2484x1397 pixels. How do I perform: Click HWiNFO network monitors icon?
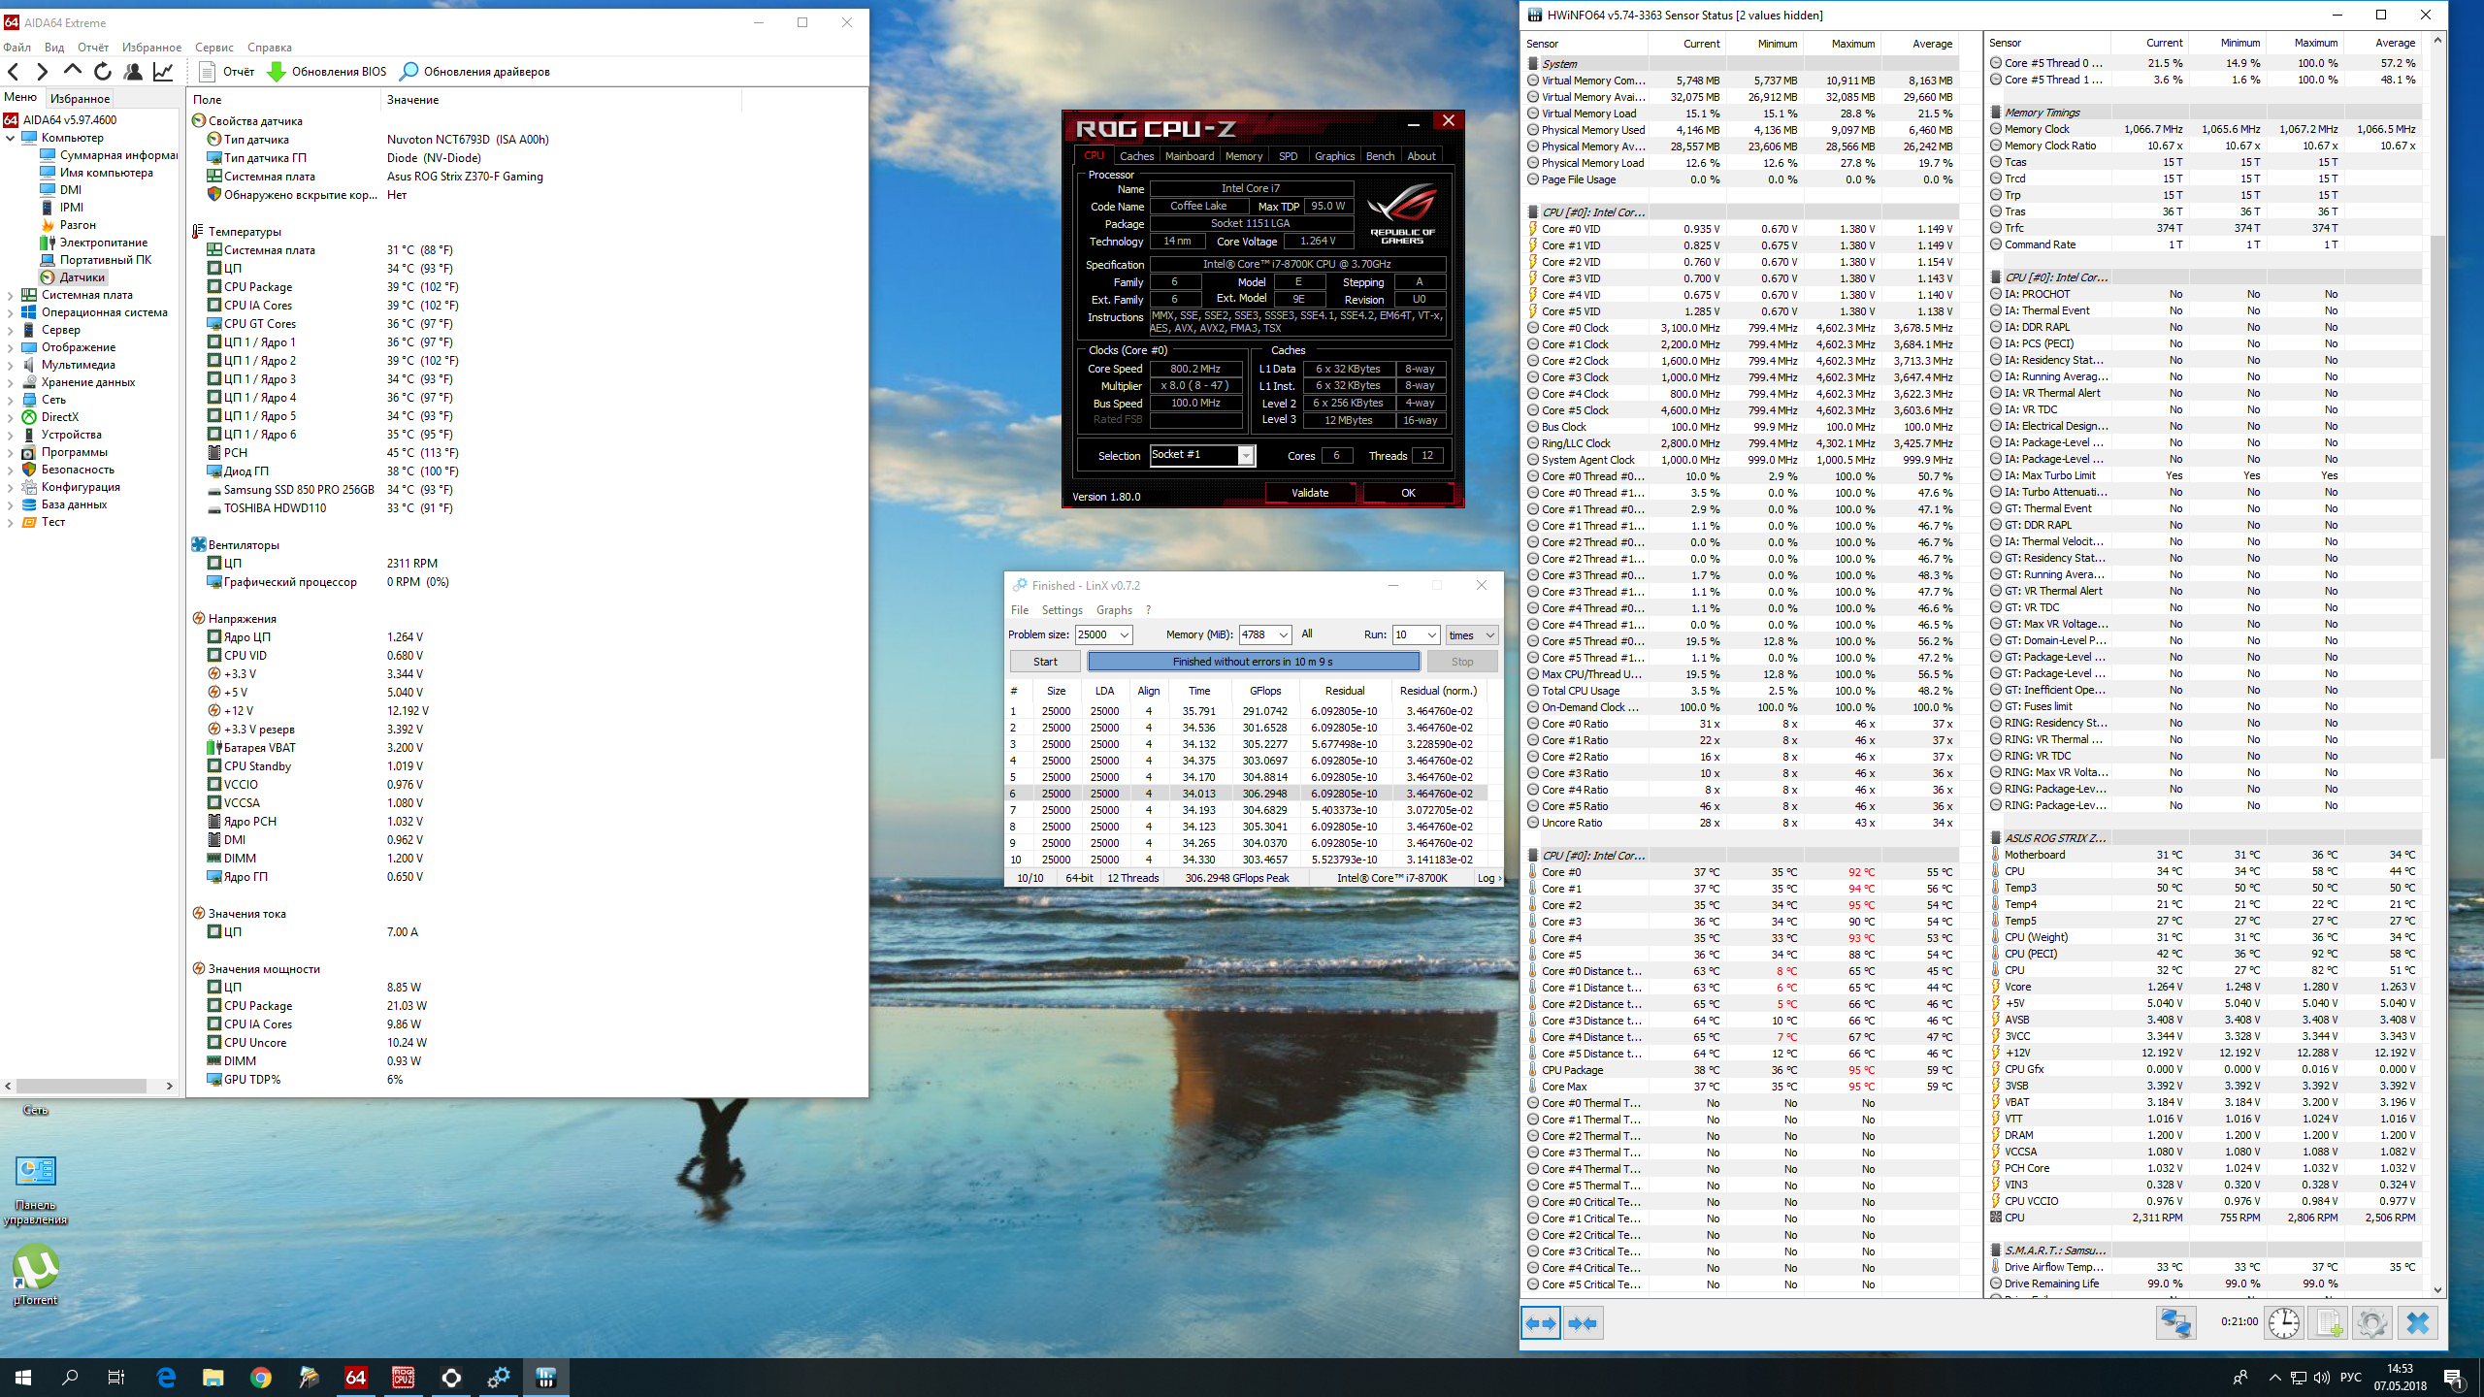pyautogui.click(x=2175, y=1323)
